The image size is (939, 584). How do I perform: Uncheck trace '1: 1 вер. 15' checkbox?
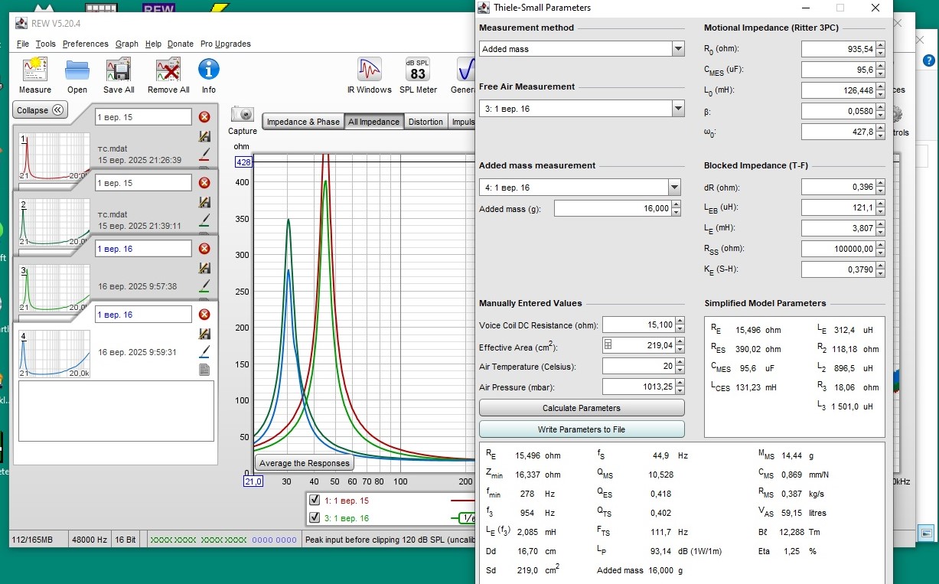[315, 501]
